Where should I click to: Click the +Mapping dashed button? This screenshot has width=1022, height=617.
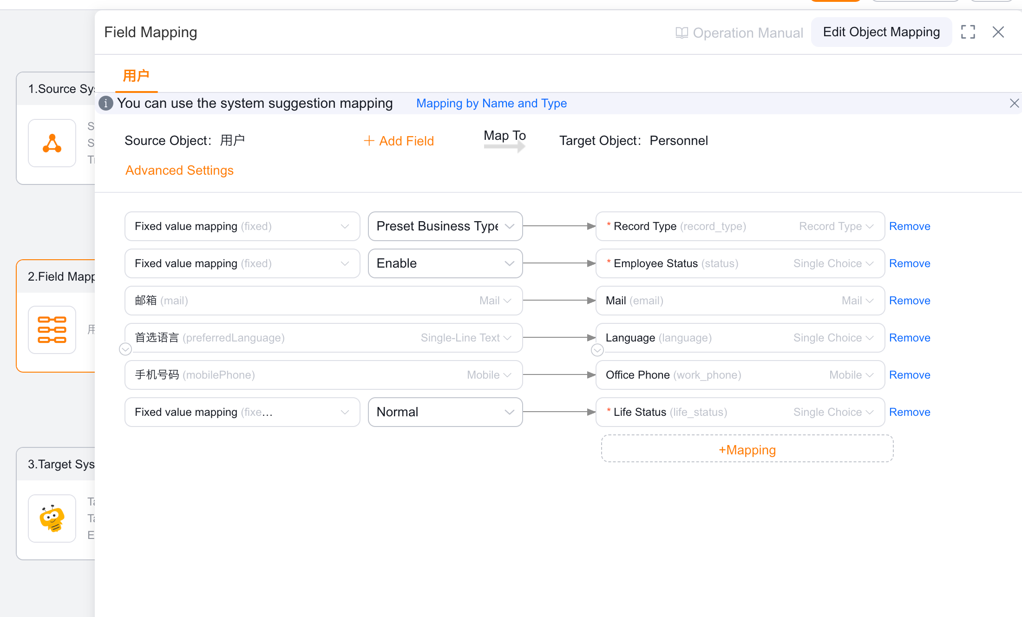click(747, 449)
